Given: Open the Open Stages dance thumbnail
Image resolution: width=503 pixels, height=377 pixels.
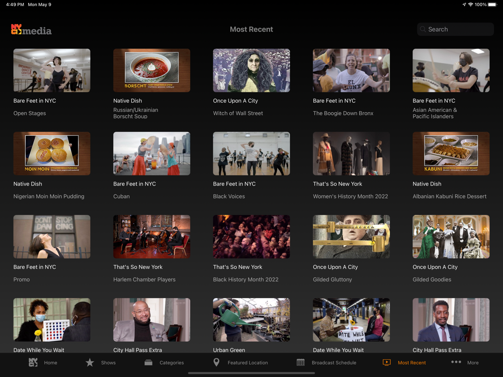Looking at the screenshot, I should pos(52,70).
